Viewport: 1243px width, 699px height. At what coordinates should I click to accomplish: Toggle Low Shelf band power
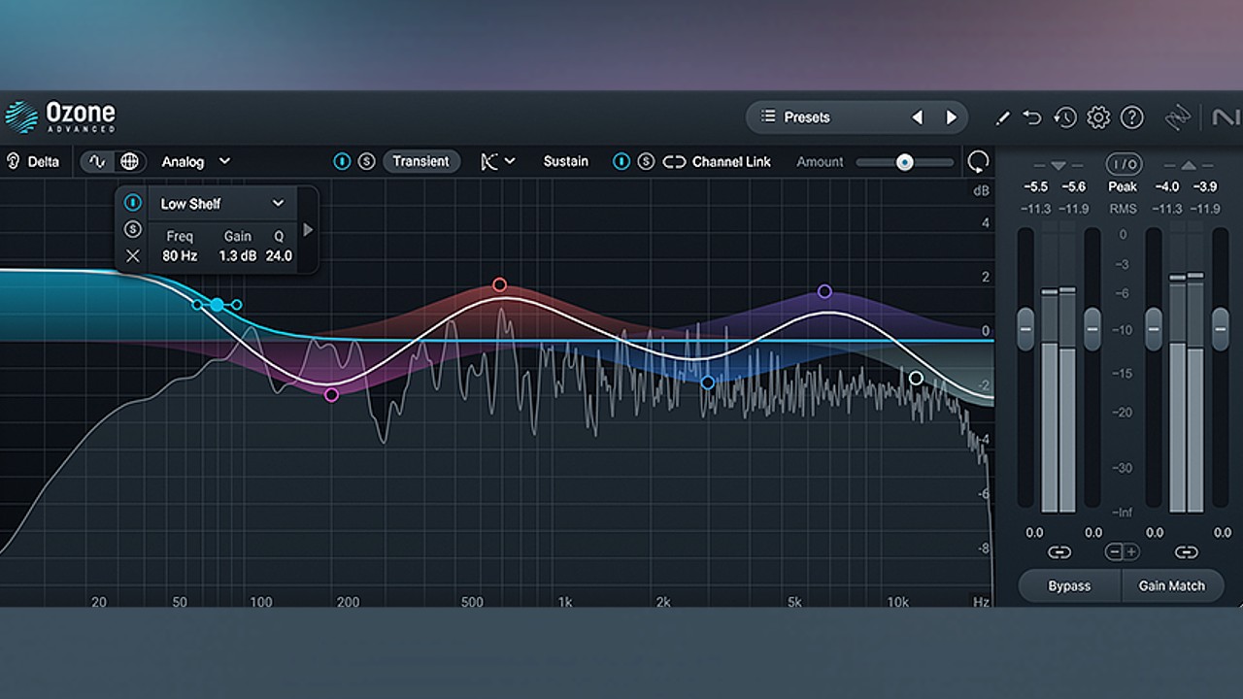(133, 203)
